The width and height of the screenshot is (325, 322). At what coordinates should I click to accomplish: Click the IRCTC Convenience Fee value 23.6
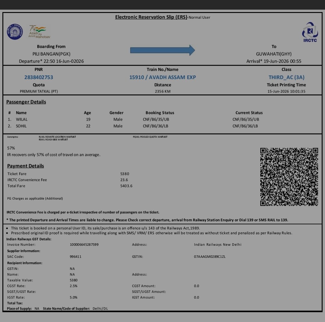coord(124,180)
